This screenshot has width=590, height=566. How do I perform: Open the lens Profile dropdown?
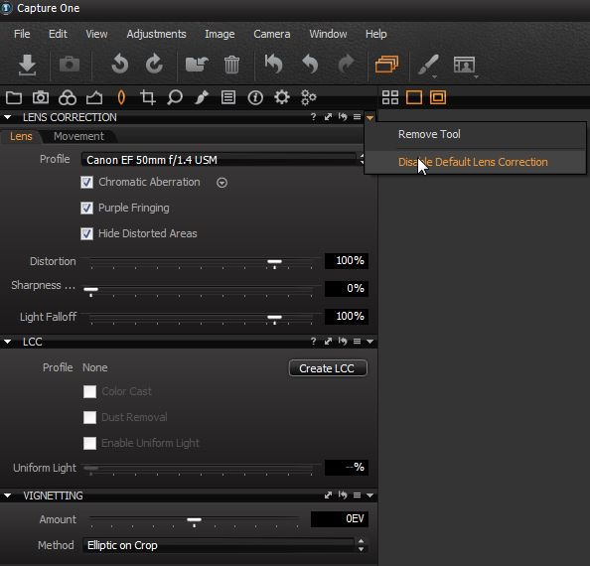tap(222, 160)
